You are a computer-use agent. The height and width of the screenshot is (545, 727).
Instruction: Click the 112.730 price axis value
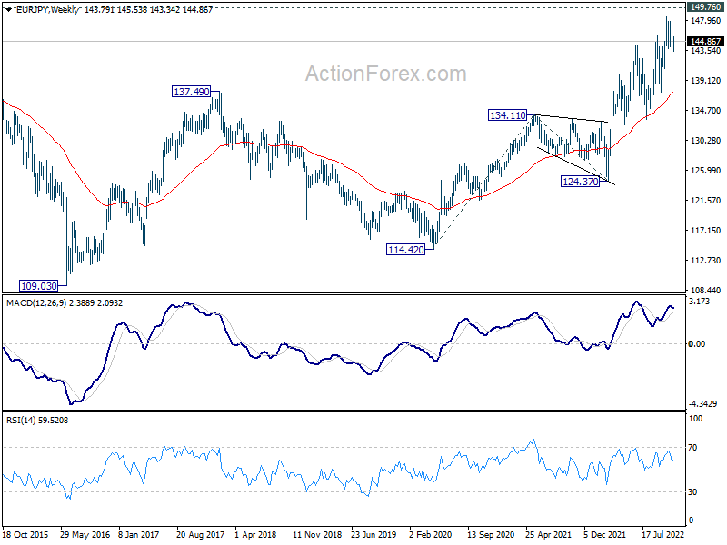(706, 261)
